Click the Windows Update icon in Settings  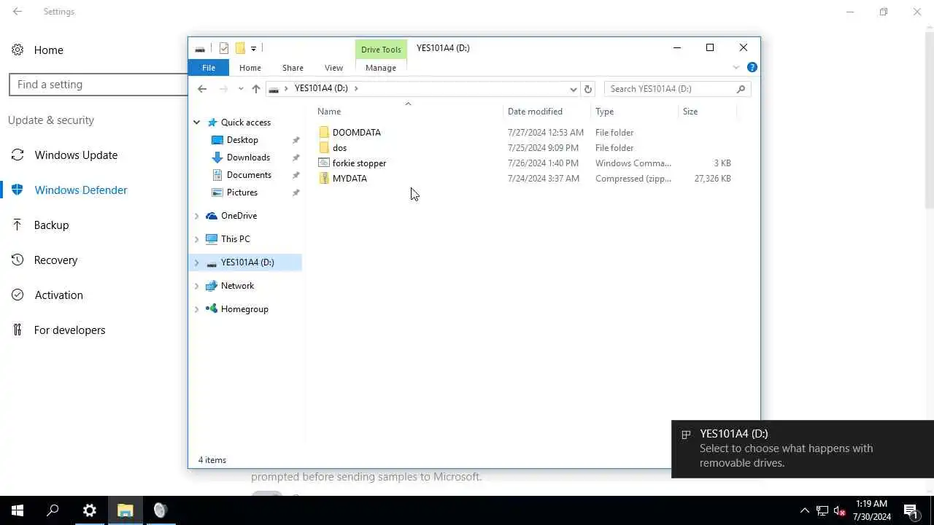pos(18,155)
